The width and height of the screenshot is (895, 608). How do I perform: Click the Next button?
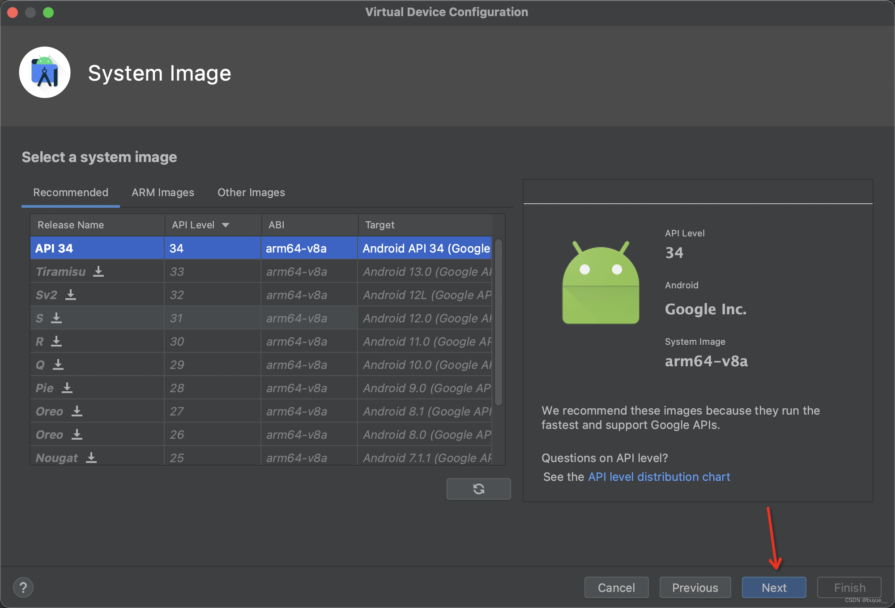pos(774,587)
